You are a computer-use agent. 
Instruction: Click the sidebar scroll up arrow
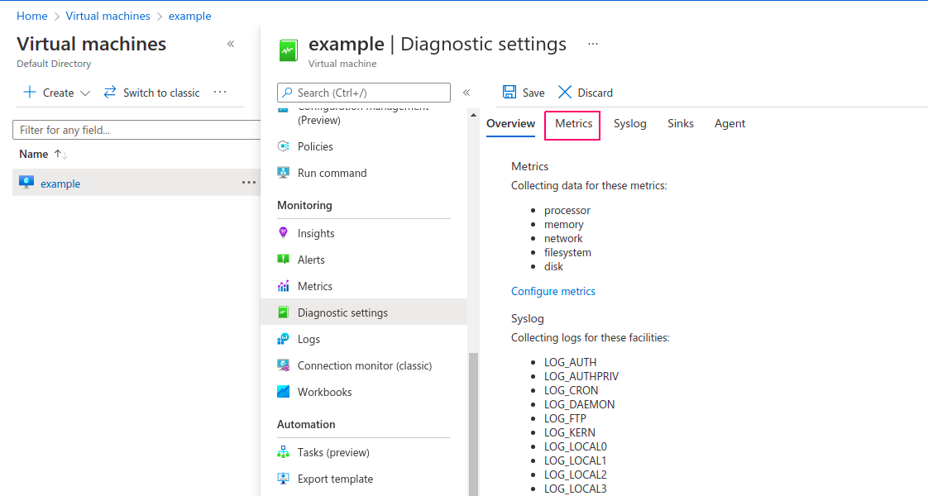point(473,115)
